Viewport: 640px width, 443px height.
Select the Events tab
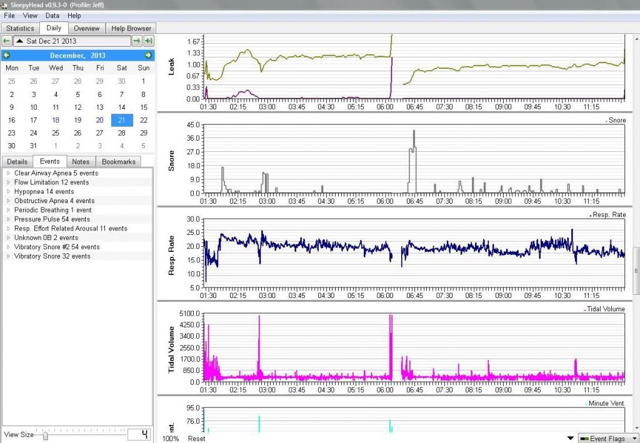click(50, 161)
